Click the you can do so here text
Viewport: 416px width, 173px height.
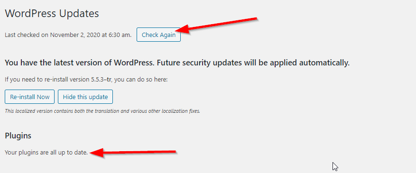click(x=140, y=79)
